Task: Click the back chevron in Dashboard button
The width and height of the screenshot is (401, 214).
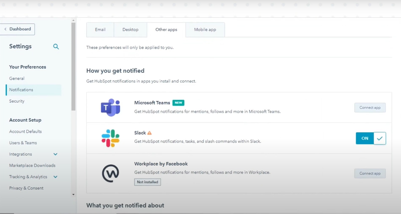Action: pyautogui.click(x=6, y=29)
